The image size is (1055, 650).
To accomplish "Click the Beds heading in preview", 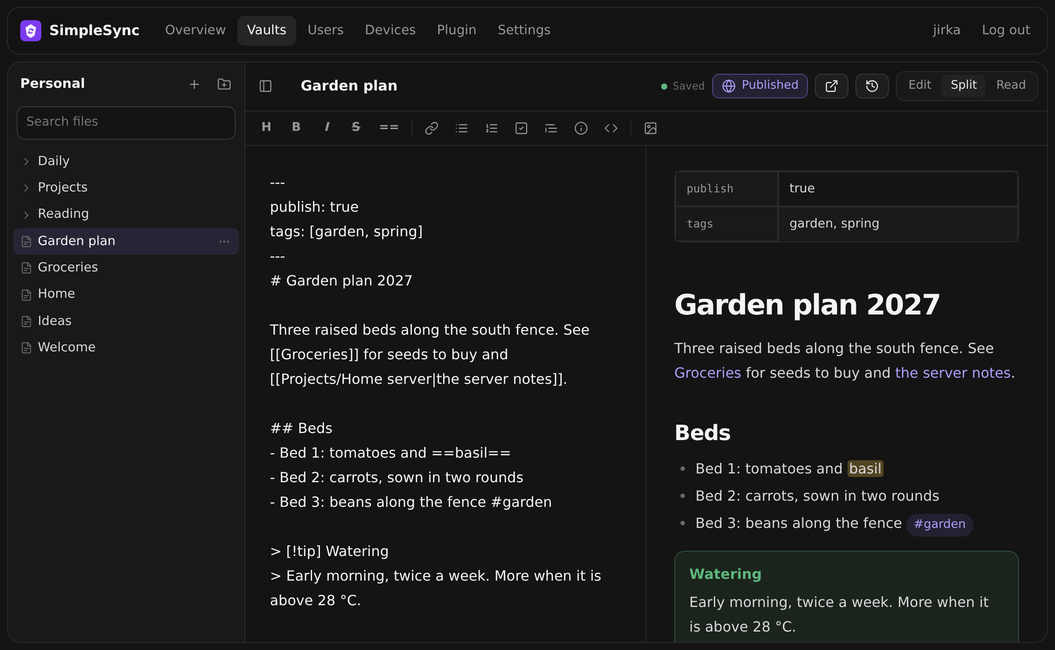I will click(x=702, y=433).
